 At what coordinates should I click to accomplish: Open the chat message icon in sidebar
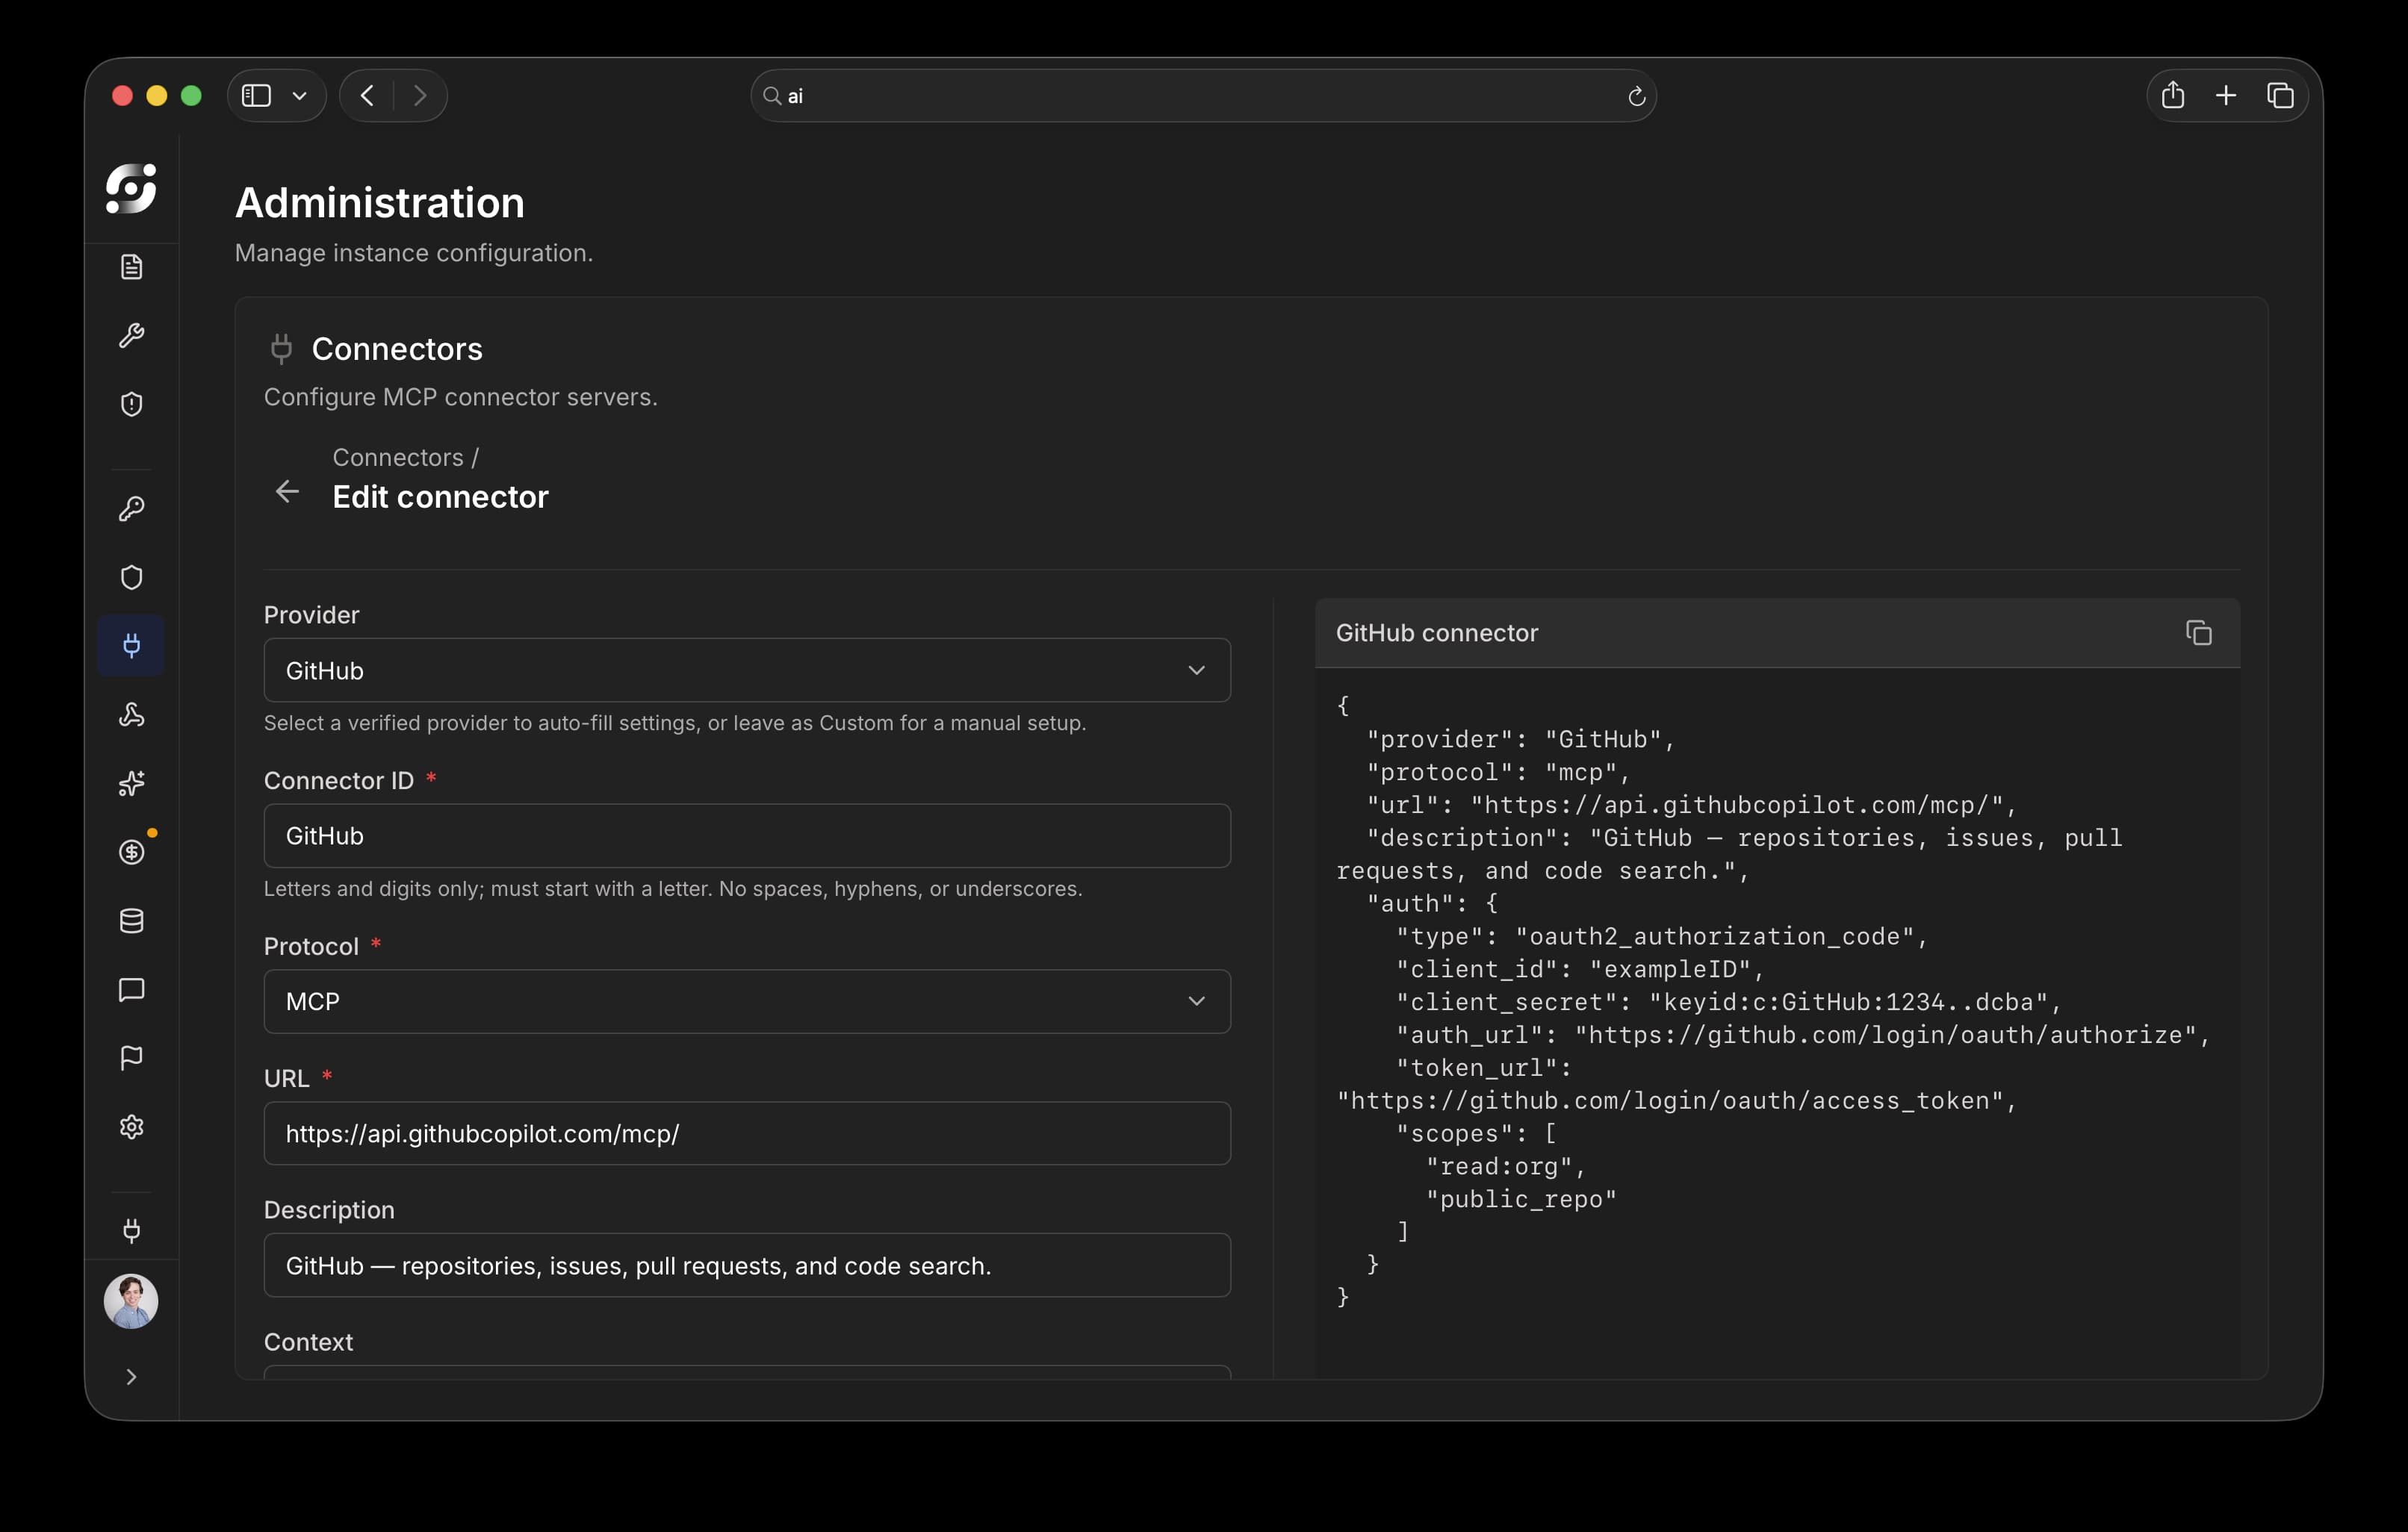click(131, 989)
